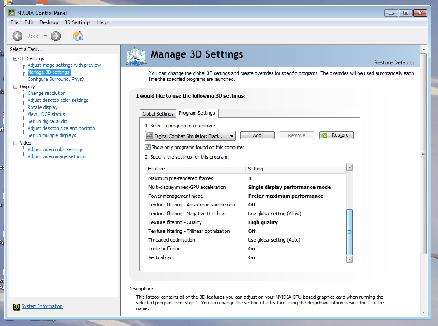The height and width of the screenshot is (326, 438).
Task: Collapse the 3D Settings tree node
Action: [15, 58]
